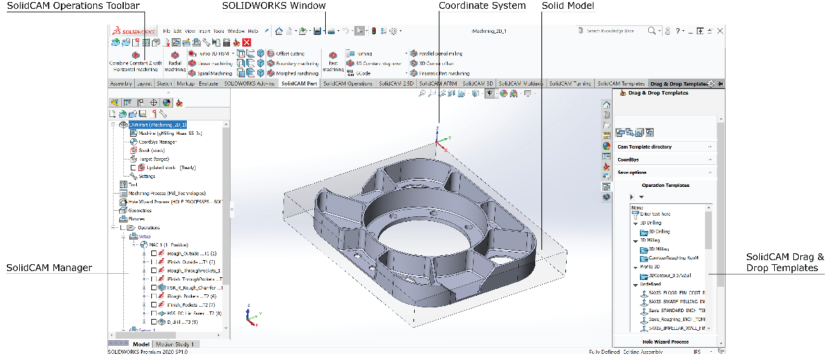Open the Tools menu

tap(218, 31)
